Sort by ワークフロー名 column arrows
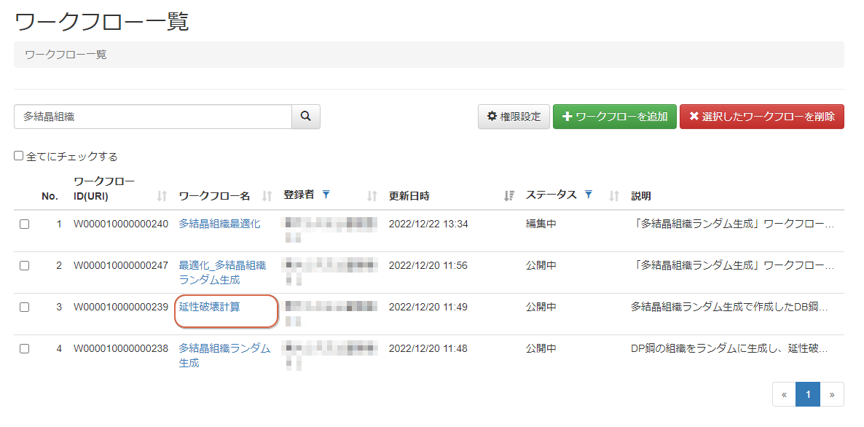The width and height of the screenshot is (864, 427). click(x=267, y=195)
